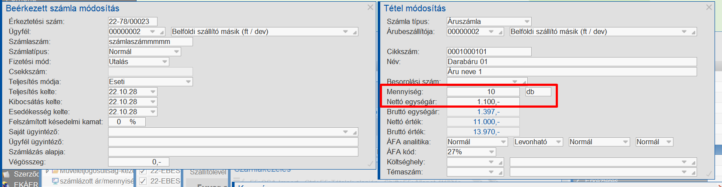Screen dimensions: 722x187
Task: Expand the Műveletjogosultság tree folder arrow
Action: [47, 171]
